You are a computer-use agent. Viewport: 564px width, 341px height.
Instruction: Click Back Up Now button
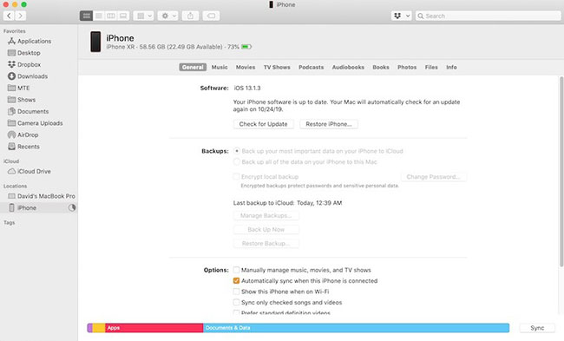[266, 229]
